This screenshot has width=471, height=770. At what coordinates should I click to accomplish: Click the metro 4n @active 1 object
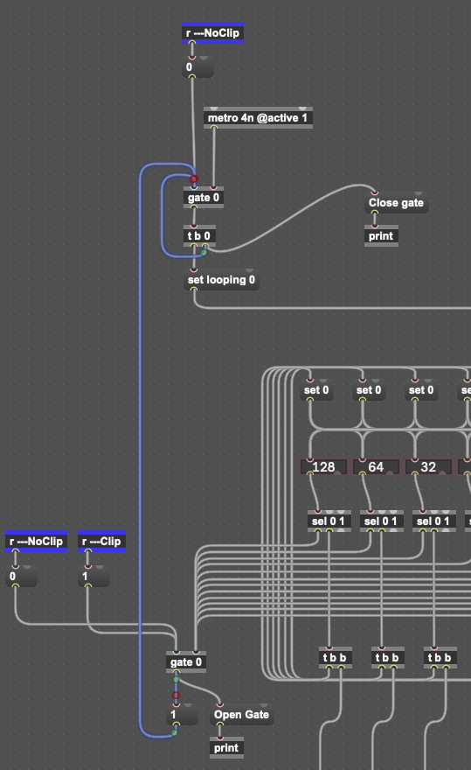coord(258,118)
